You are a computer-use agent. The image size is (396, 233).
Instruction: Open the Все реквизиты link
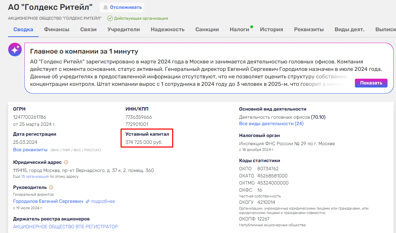(30, 150)
